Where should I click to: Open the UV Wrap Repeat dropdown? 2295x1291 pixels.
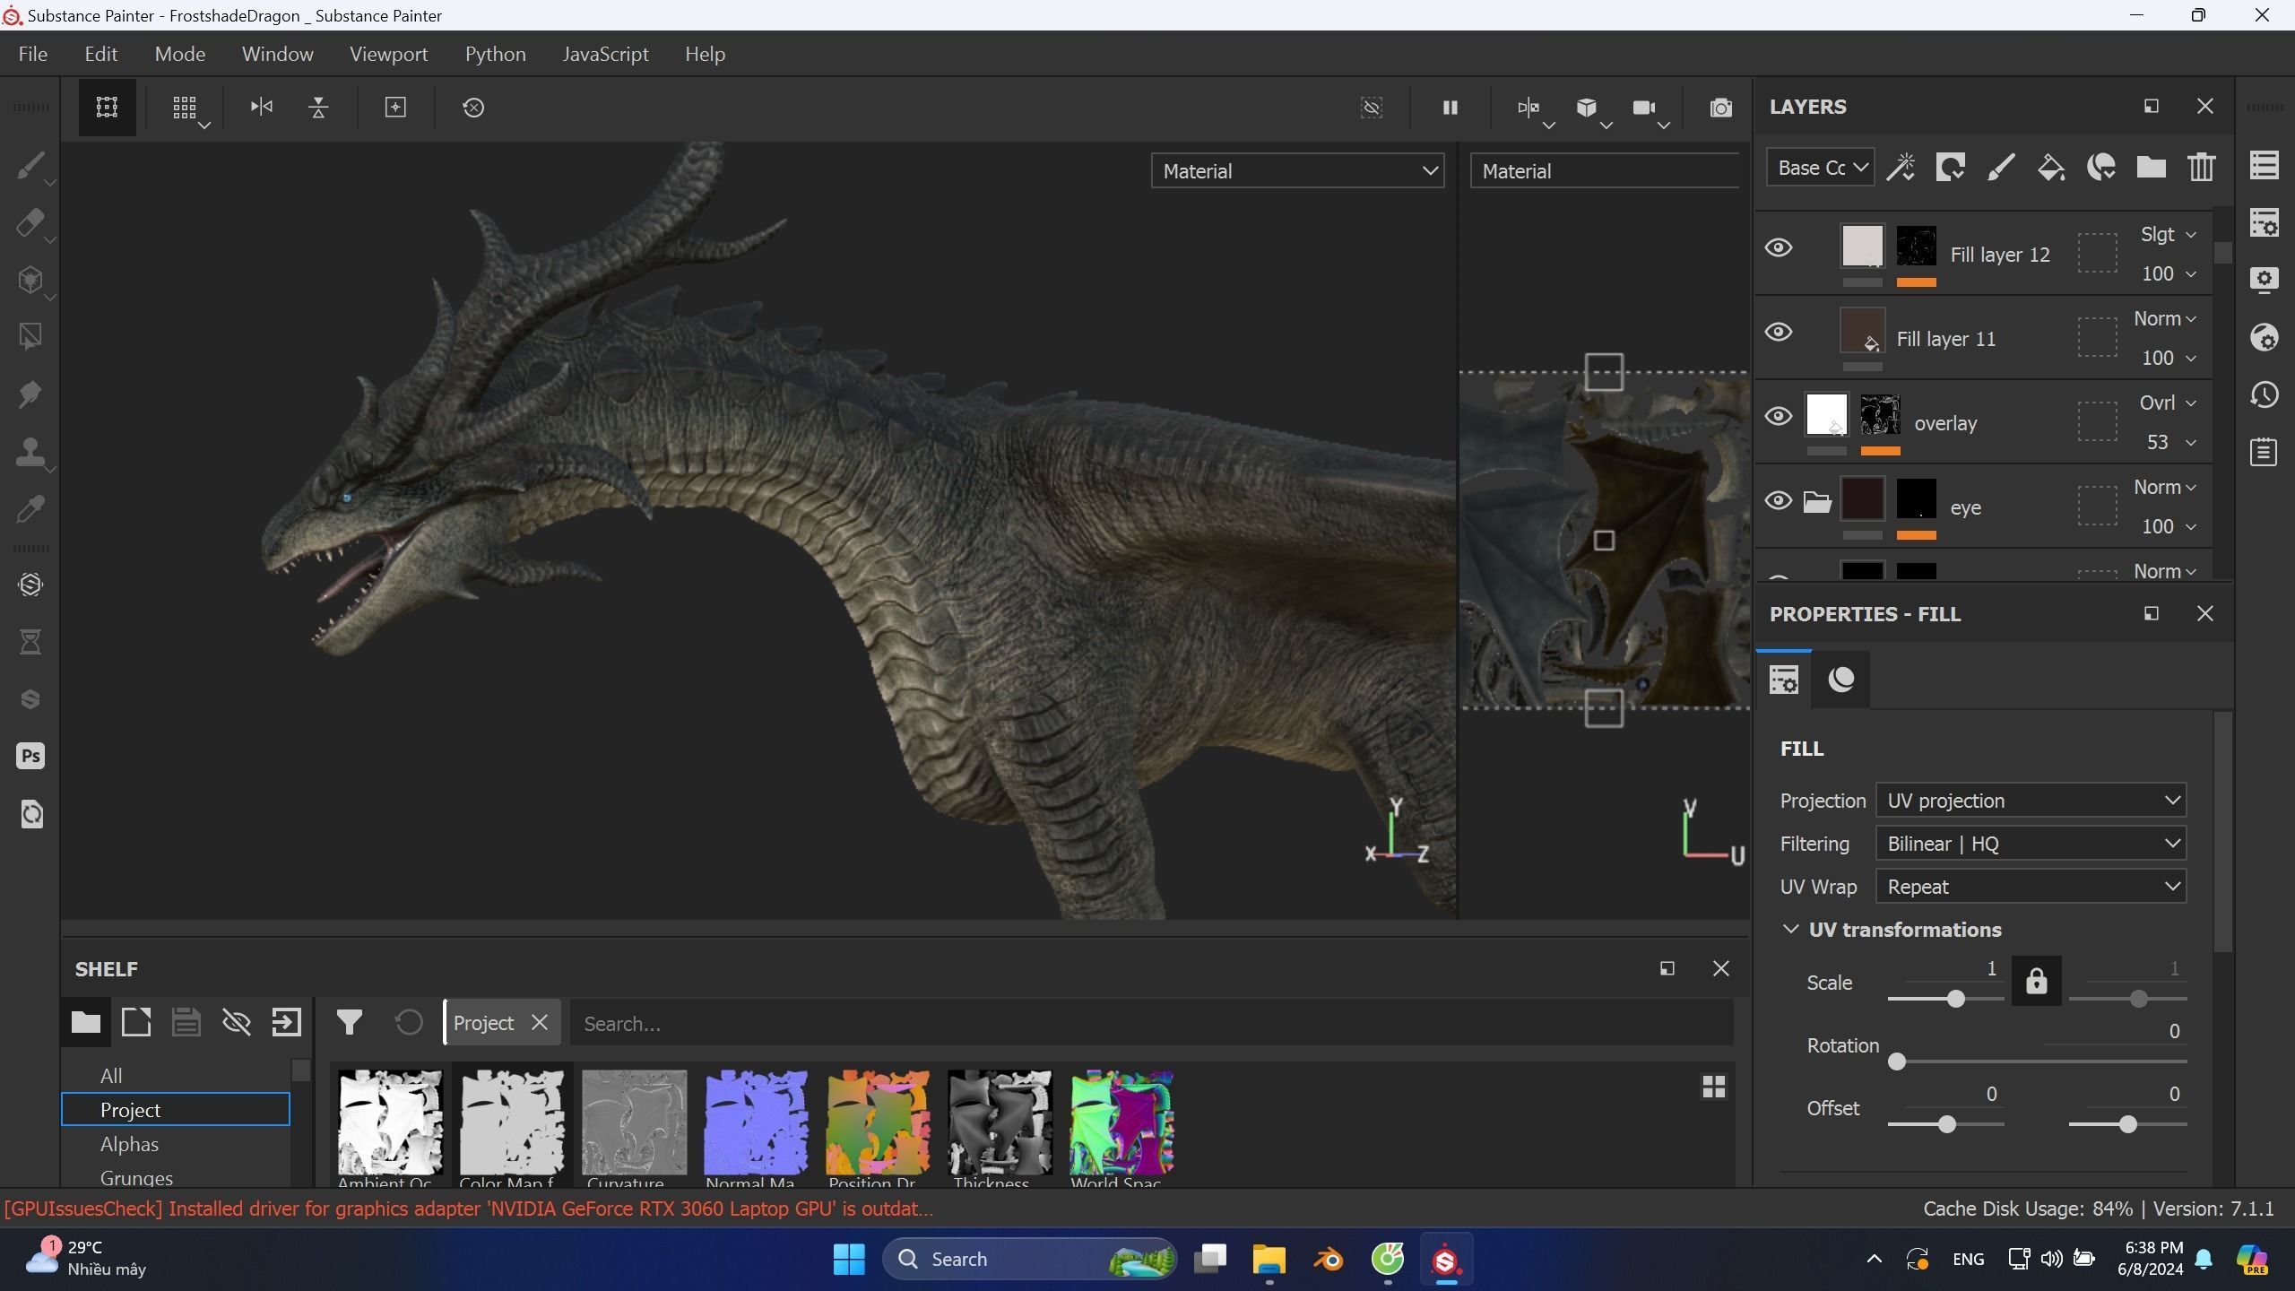pos(2031,886)
